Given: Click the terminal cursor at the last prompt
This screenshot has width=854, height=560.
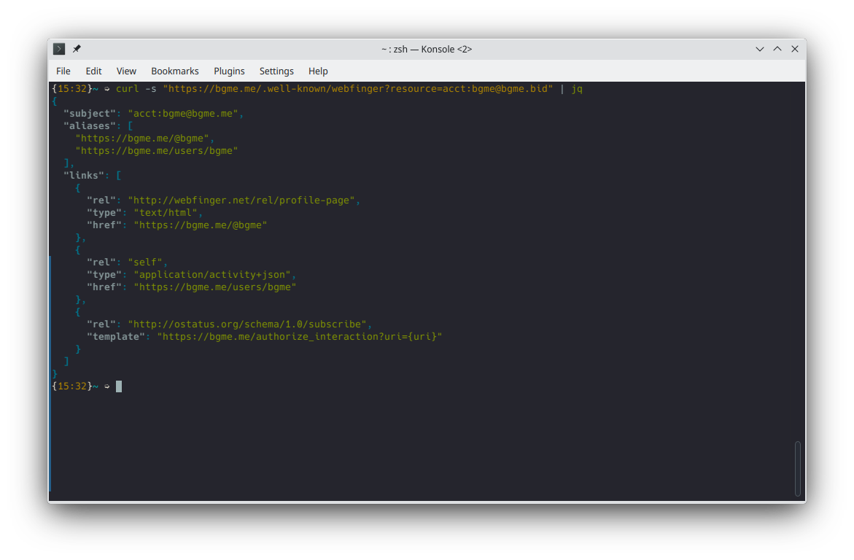Looking at the screenshot, I should point(119,386).
